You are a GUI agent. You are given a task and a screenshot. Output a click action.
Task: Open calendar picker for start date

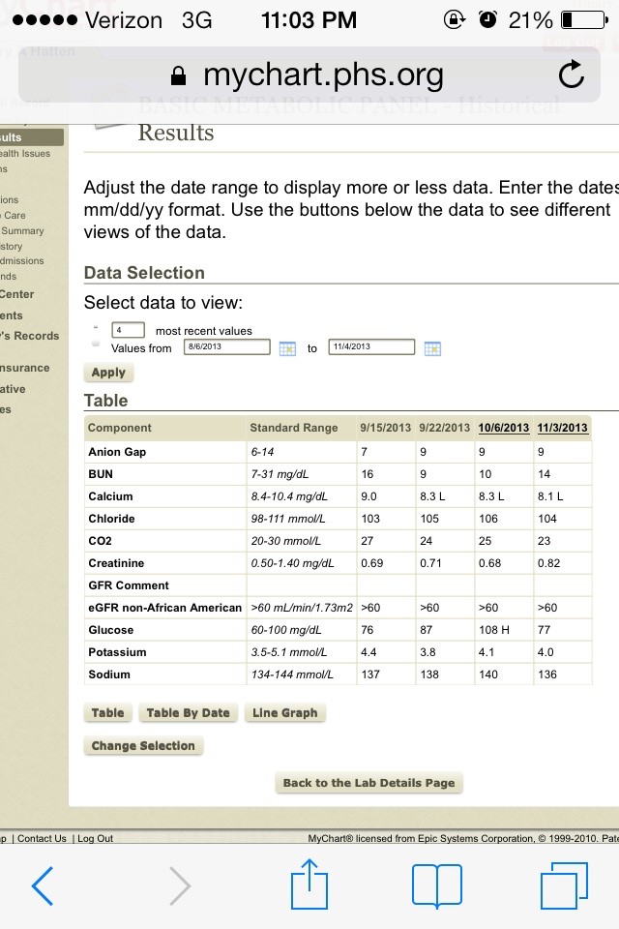click(287, 348)
